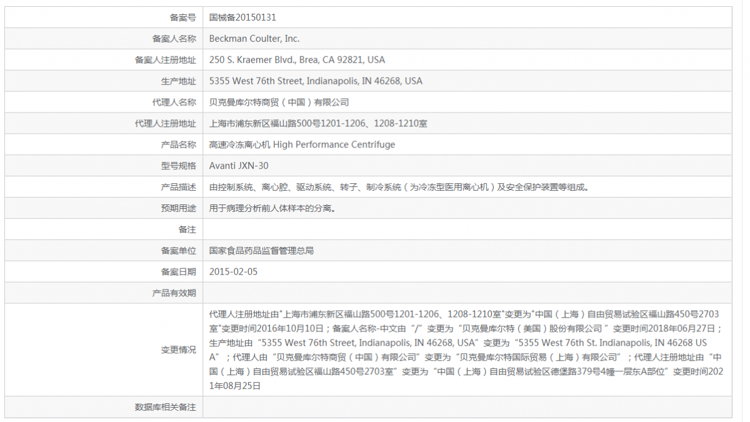Click the 代理人注册地址 label
750x422 pixels.
pos(165,124)
